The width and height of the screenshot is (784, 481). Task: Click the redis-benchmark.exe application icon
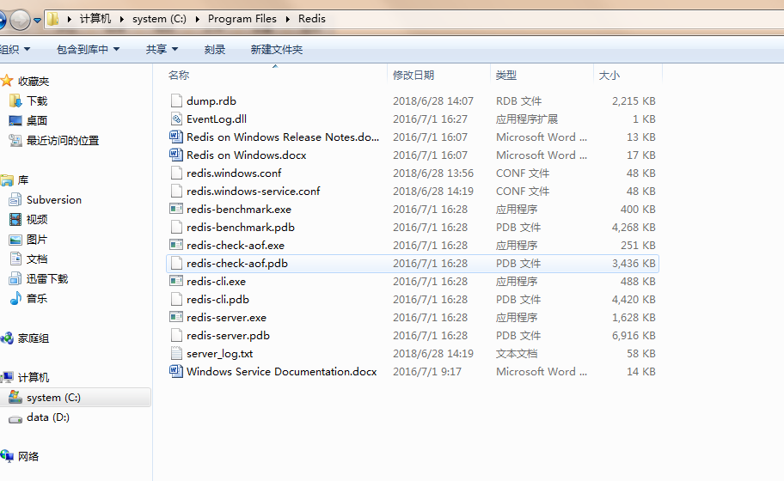(176, 209)
